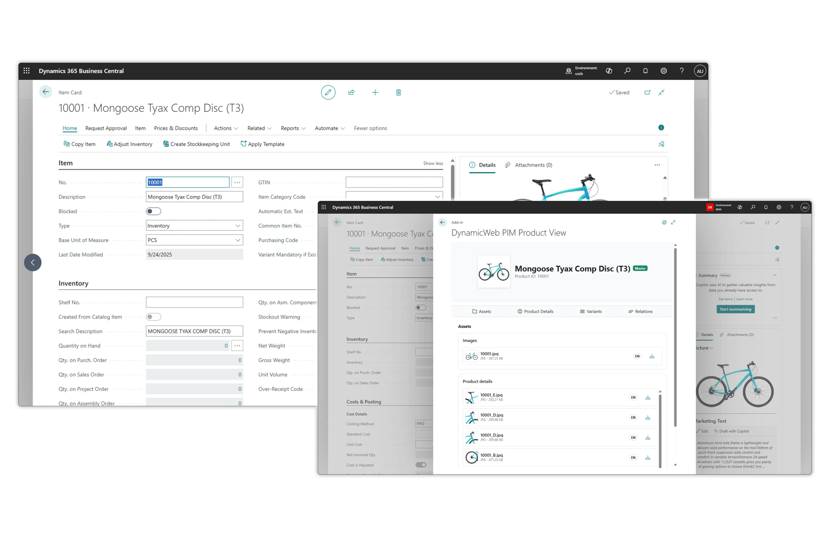
Task: Click the pencil edit icon on Item Card
Action: point(328,92)
